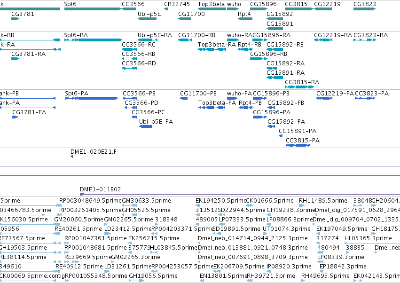400x283 pixels.
Task: Select the GM30633.5prime EST label
Action: pyautogui.click(x=147, y=201)
